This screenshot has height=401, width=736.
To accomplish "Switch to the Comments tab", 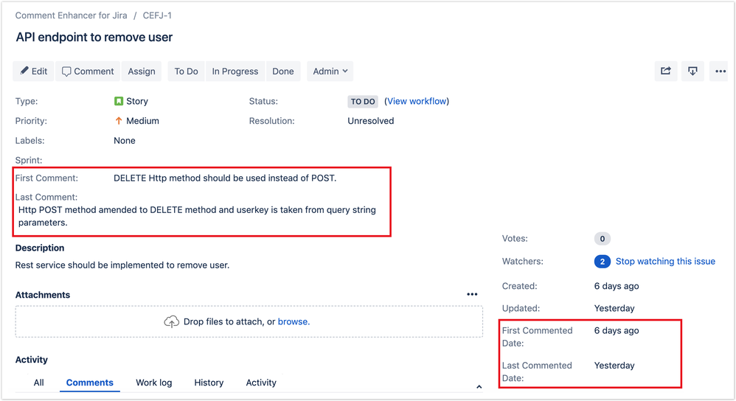I will click(90, 383).
